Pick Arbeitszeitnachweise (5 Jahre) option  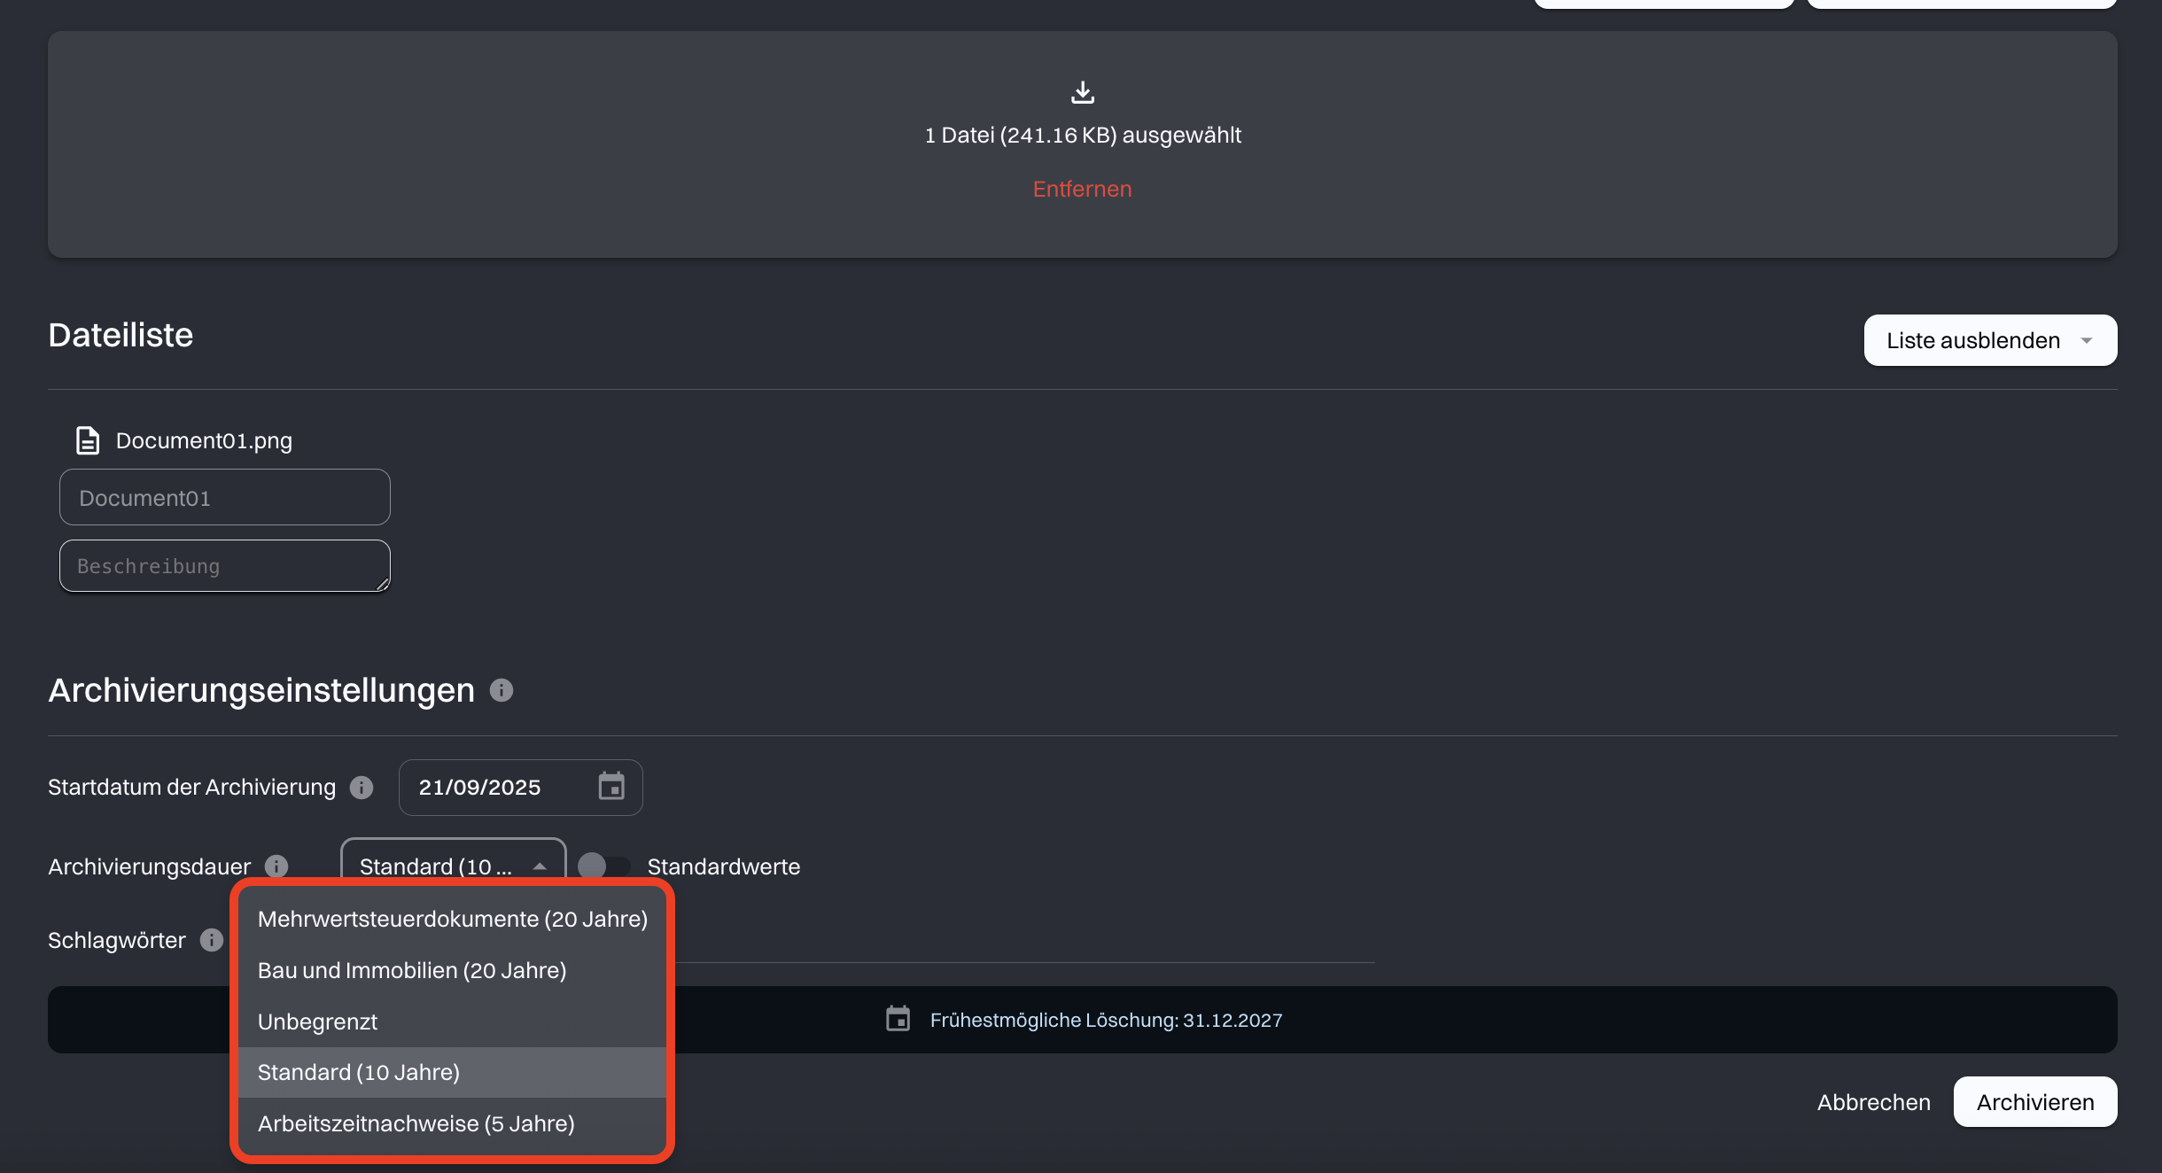416,1123
